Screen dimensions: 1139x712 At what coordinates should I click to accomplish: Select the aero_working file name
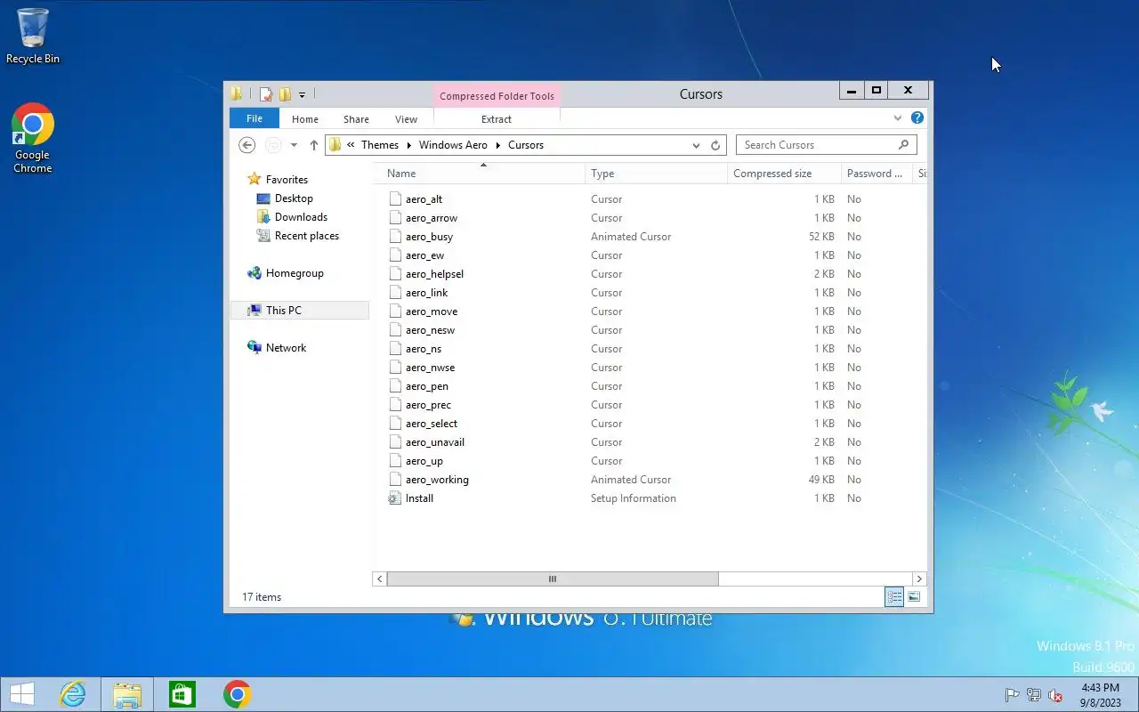pyautogui.click(x=437, y=480)
